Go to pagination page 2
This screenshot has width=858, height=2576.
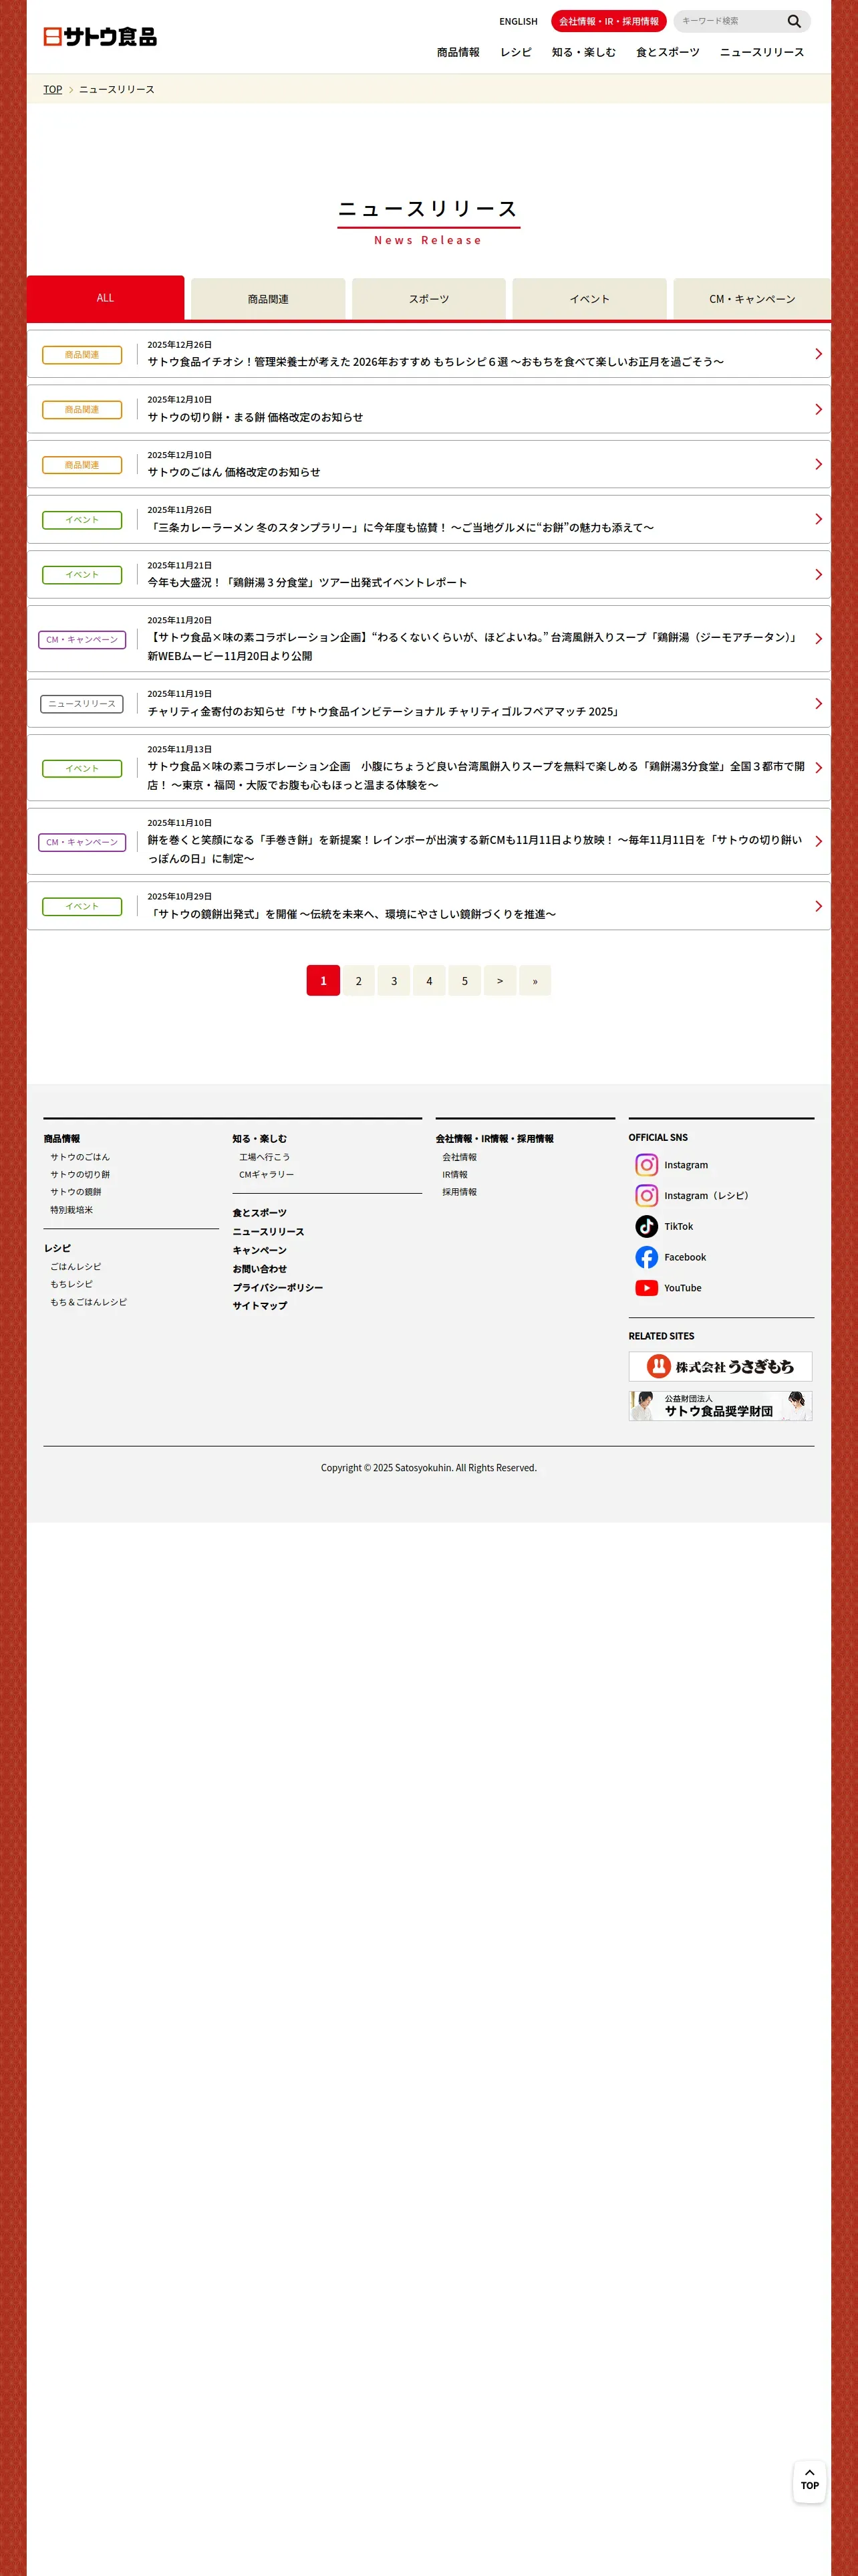[x=359, y=980]
